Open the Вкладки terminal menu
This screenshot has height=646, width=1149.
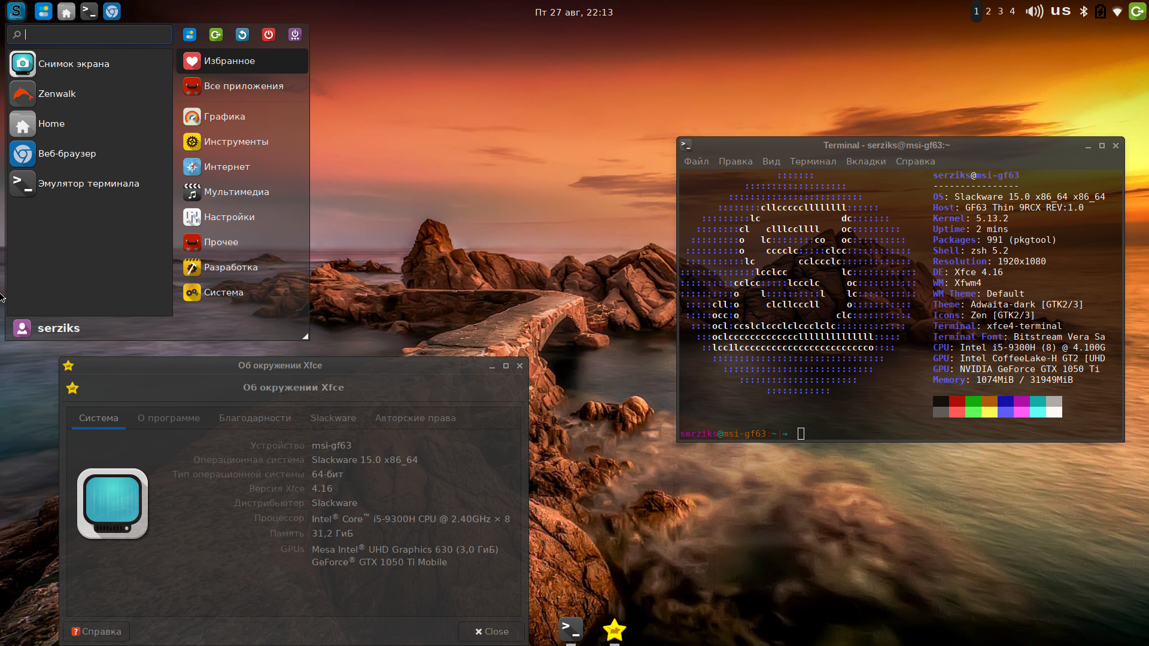coord(865,161)
